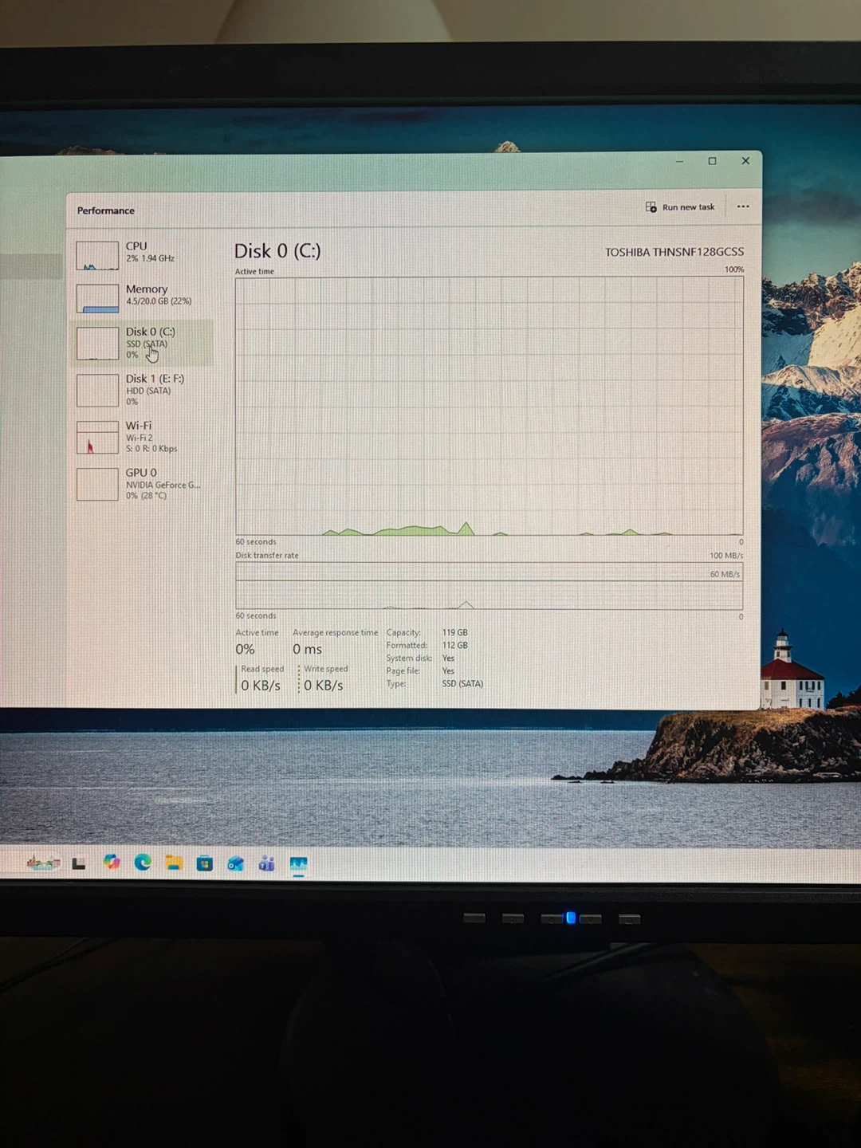
Task: Click the Read speed 0 KB/s value
Action: point(261,686)
